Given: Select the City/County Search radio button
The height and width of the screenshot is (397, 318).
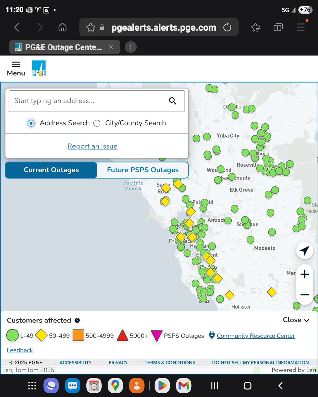Looking at the screenshot, I should (x=97, y=123).
